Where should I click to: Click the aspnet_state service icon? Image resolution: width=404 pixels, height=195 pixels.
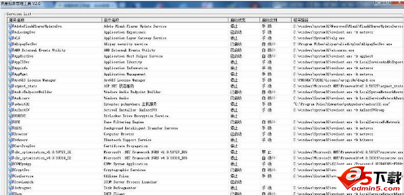[x=11, y=86]
